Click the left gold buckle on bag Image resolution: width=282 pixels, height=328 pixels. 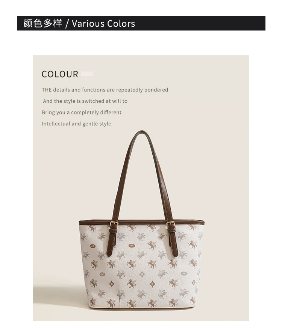pyautogui.click(x=114, y=225)
